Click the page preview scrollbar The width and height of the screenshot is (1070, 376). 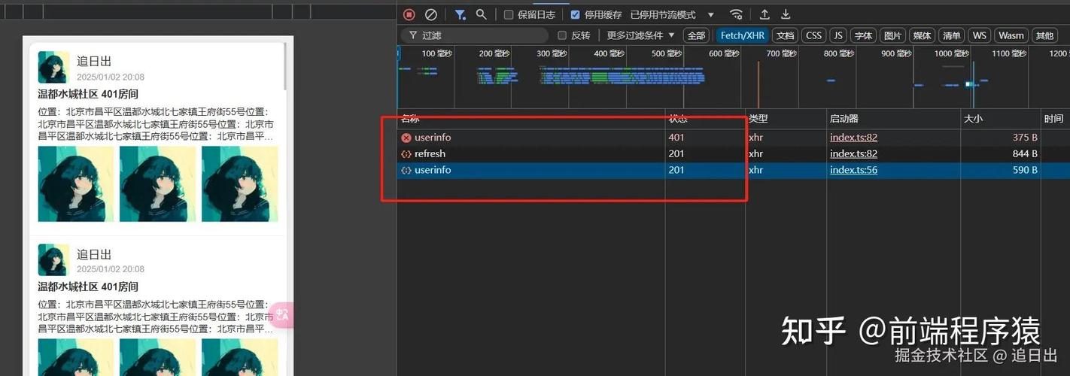(x=284, y=66)
